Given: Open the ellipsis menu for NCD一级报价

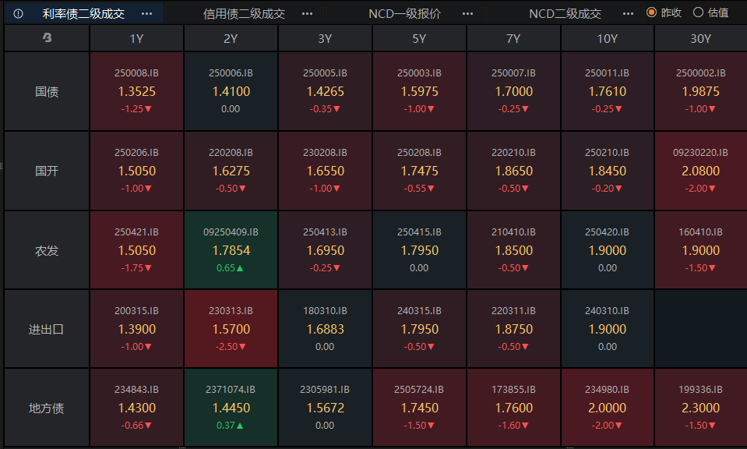Looking at the screenshot, I should click(x=467, y=13).
